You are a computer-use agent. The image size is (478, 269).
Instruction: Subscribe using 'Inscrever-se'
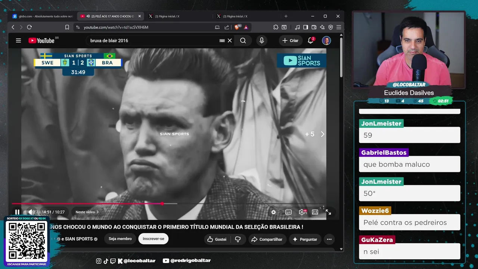[x=153, y=239]
